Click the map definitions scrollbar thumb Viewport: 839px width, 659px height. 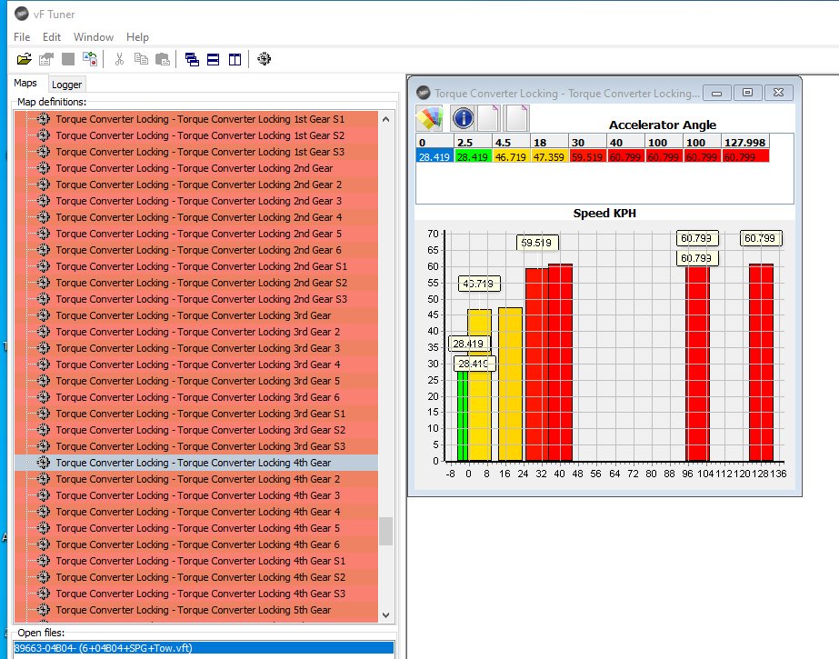tap(385, 531)
